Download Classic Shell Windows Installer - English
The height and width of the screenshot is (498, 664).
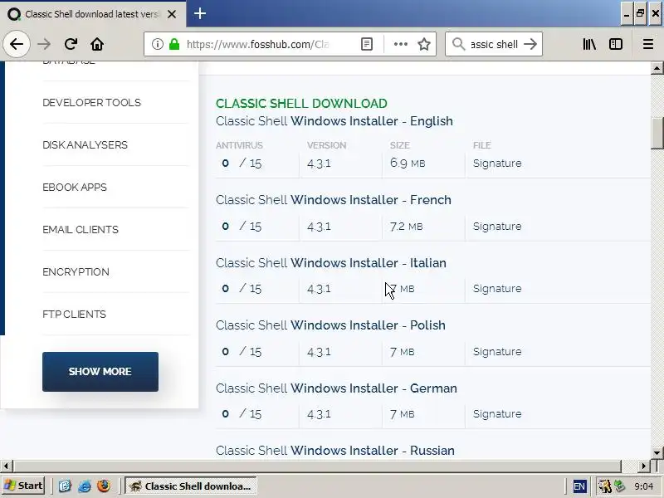(334, 121)
